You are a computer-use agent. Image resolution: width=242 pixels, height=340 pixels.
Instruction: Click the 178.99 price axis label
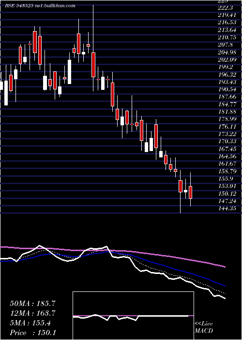click(227, 119)
